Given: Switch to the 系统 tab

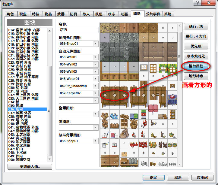Looking at the screenshot, I should pyautogui.click(x=168, y=14).
